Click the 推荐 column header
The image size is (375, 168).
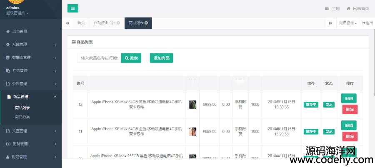[311, 83]
